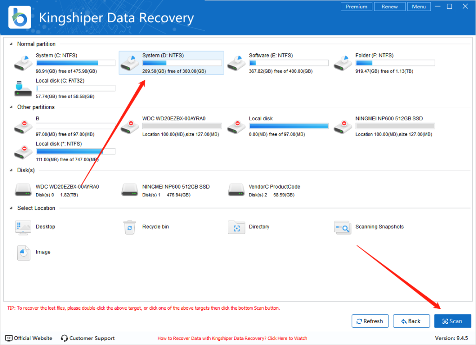Select the System (C: NTFS) drive icon

23,63
